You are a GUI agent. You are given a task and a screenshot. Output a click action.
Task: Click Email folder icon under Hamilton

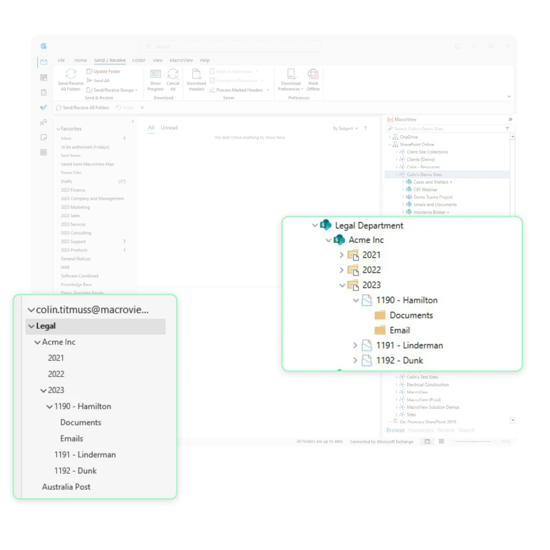(380, 330)
